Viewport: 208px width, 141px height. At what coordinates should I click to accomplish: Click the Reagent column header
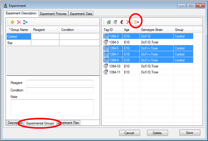45,30
